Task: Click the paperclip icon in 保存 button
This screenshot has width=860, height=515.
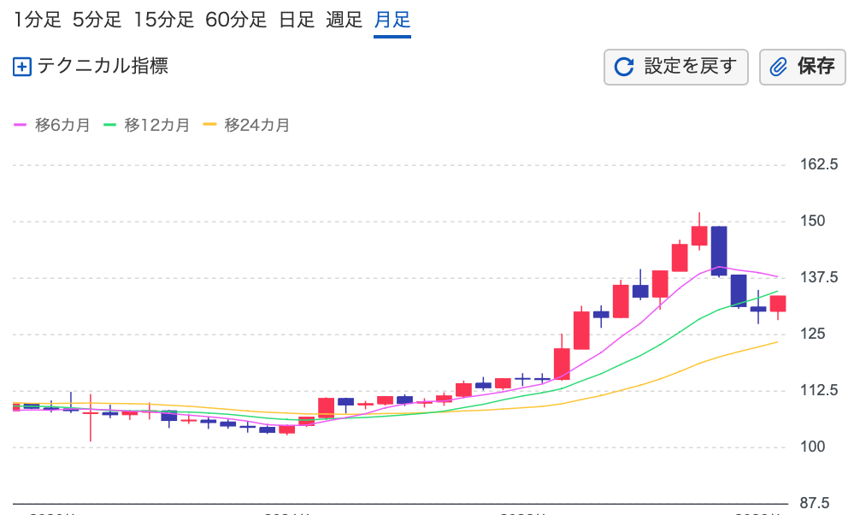Action: click(x=778, y=67)
